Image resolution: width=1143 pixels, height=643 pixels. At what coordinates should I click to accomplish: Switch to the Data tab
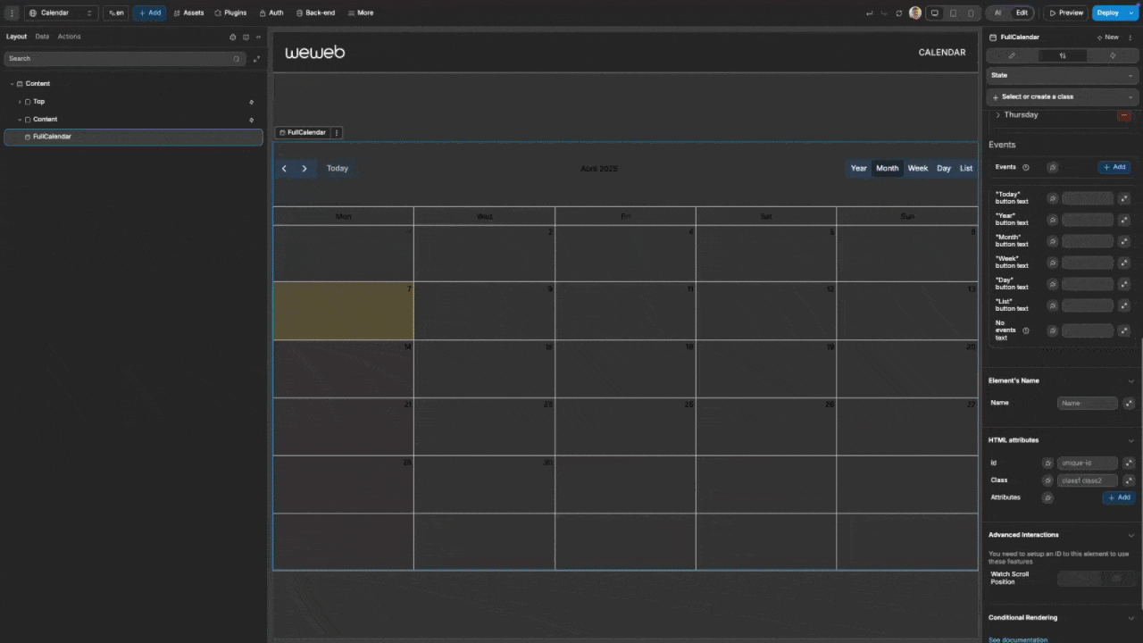tap(42, 37)
